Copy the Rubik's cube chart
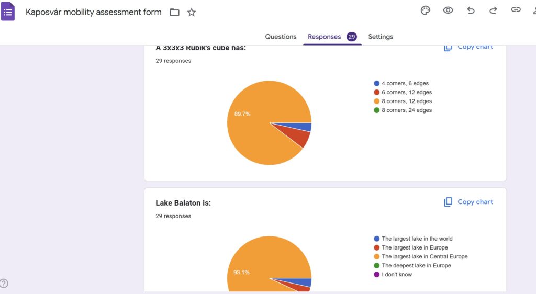 (468, 47)
